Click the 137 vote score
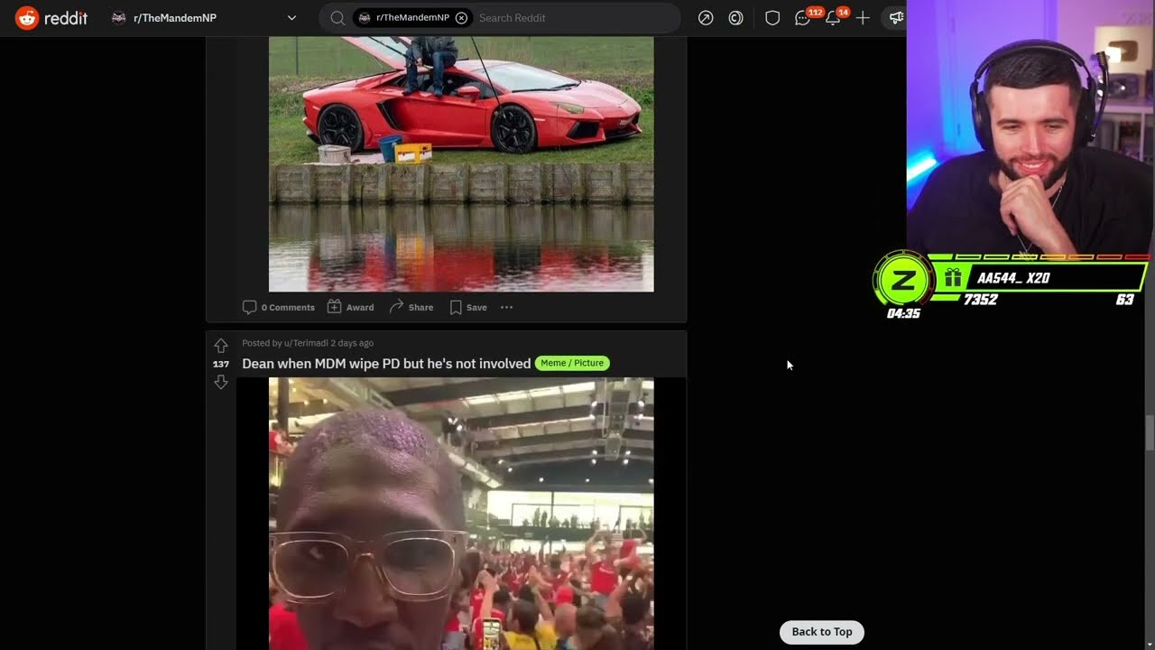 pos(221,364)
